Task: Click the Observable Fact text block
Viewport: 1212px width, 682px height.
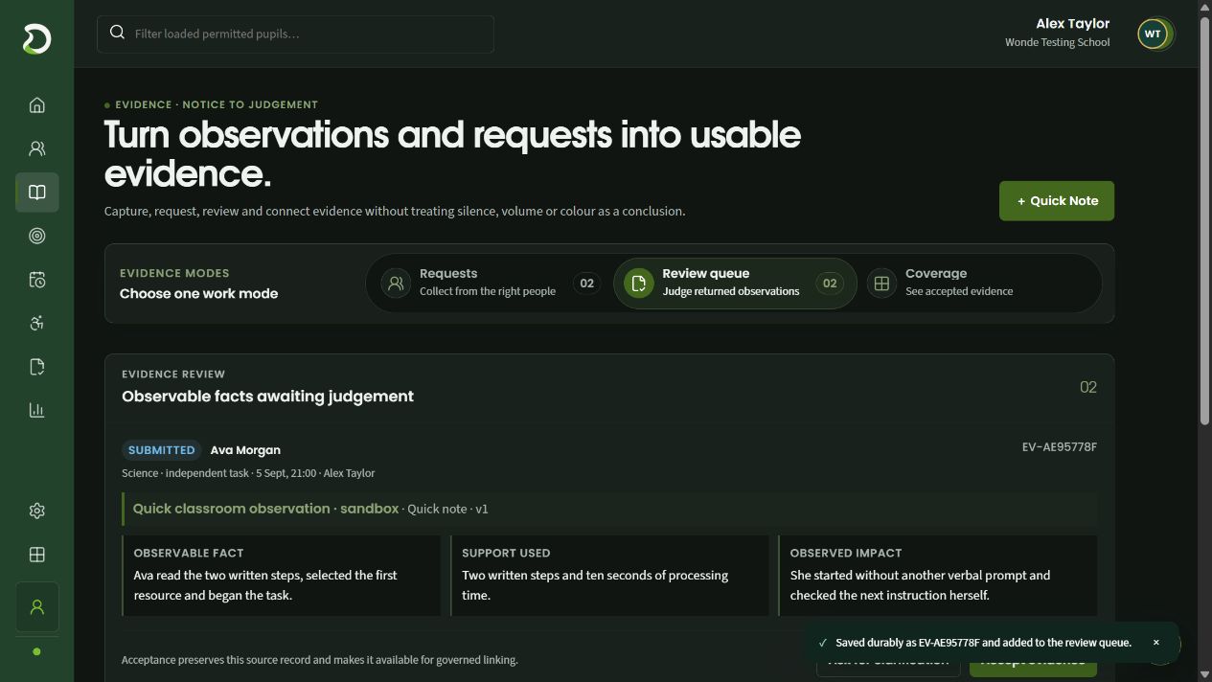Action: click(281, 576)
